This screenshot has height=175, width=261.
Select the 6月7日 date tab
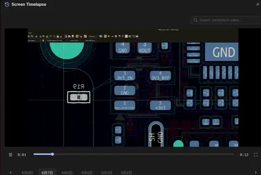click(x=47, y=173)
